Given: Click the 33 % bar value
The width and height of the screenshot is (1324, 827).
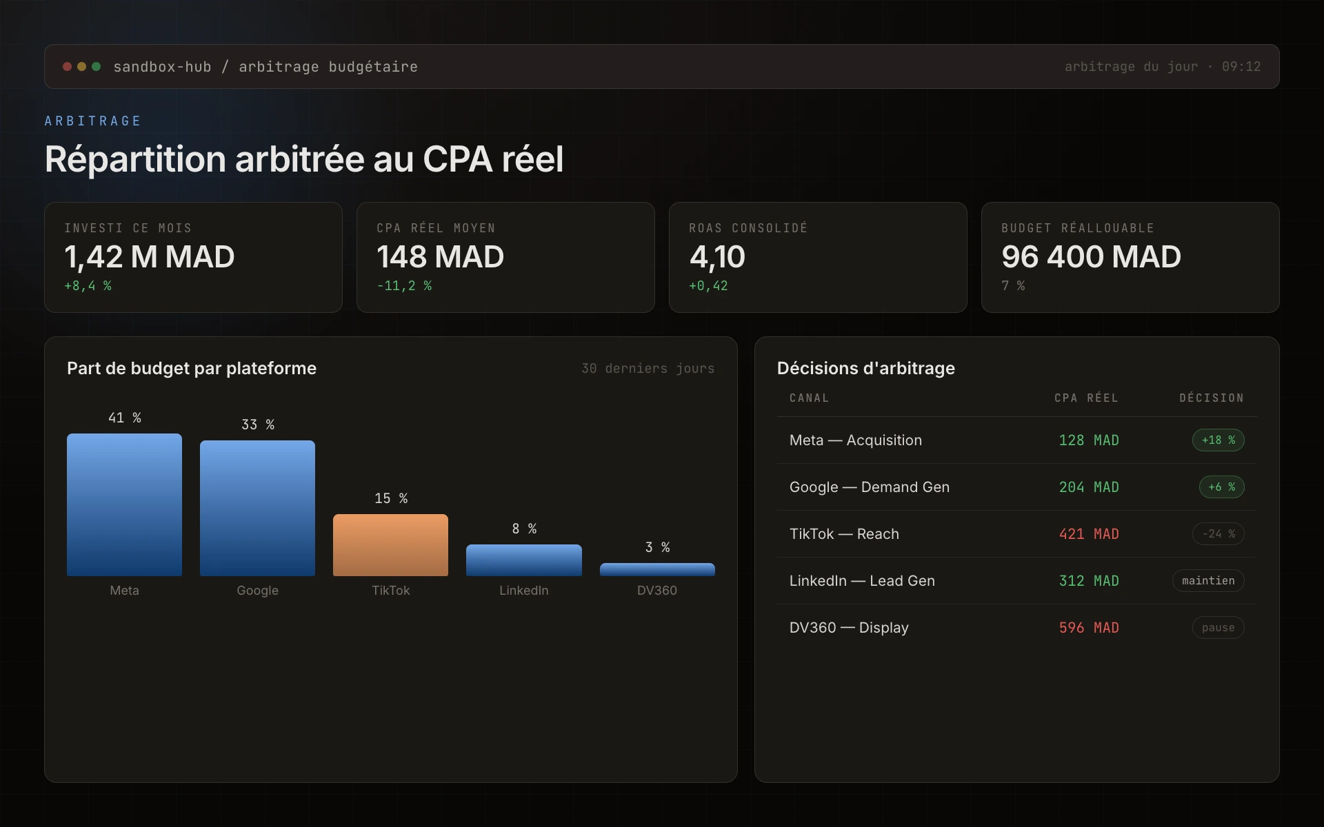Looking at the screenshot, I should (257, 425).
